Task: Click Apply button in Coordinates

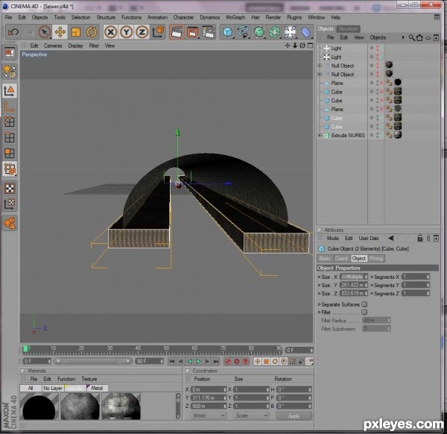Action: (294, 416)
